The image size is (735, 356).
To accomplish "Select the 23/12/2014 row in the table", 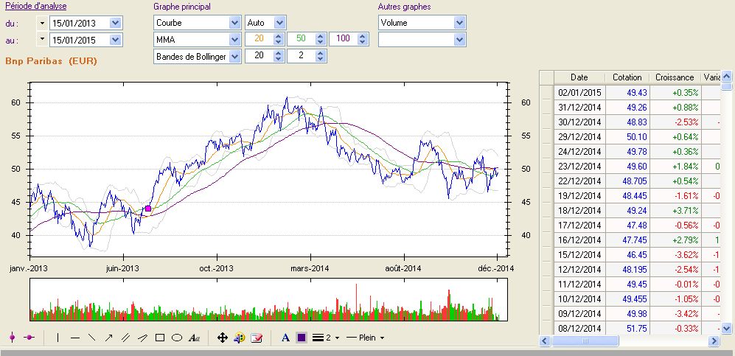I will (x=579, y=167).
